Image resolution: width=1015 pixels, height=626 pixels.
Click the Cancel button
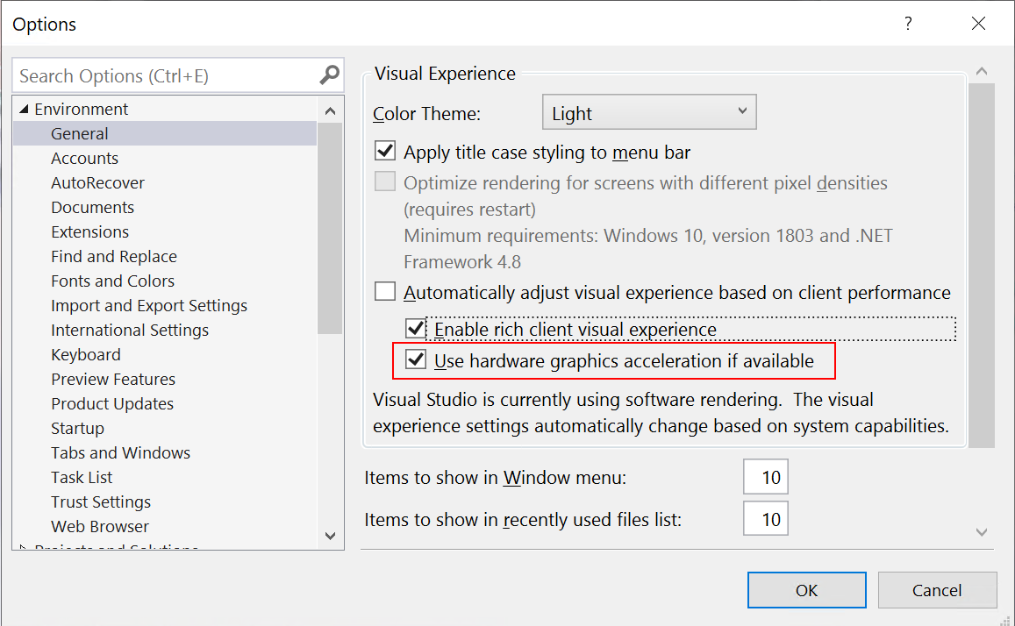(x=937, y=590)
